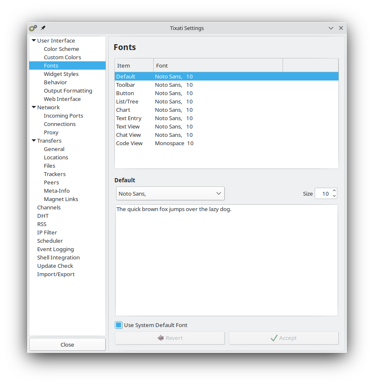Screen dimensions: 374x385
Task: Select the Chart font row
Action: tap(227, 110)
